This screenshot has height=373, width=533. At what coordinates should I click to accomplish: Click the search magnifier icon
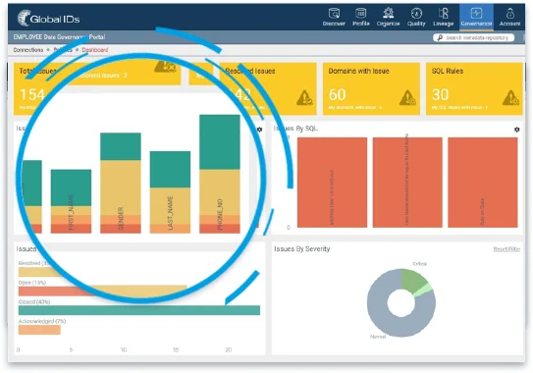440,37
